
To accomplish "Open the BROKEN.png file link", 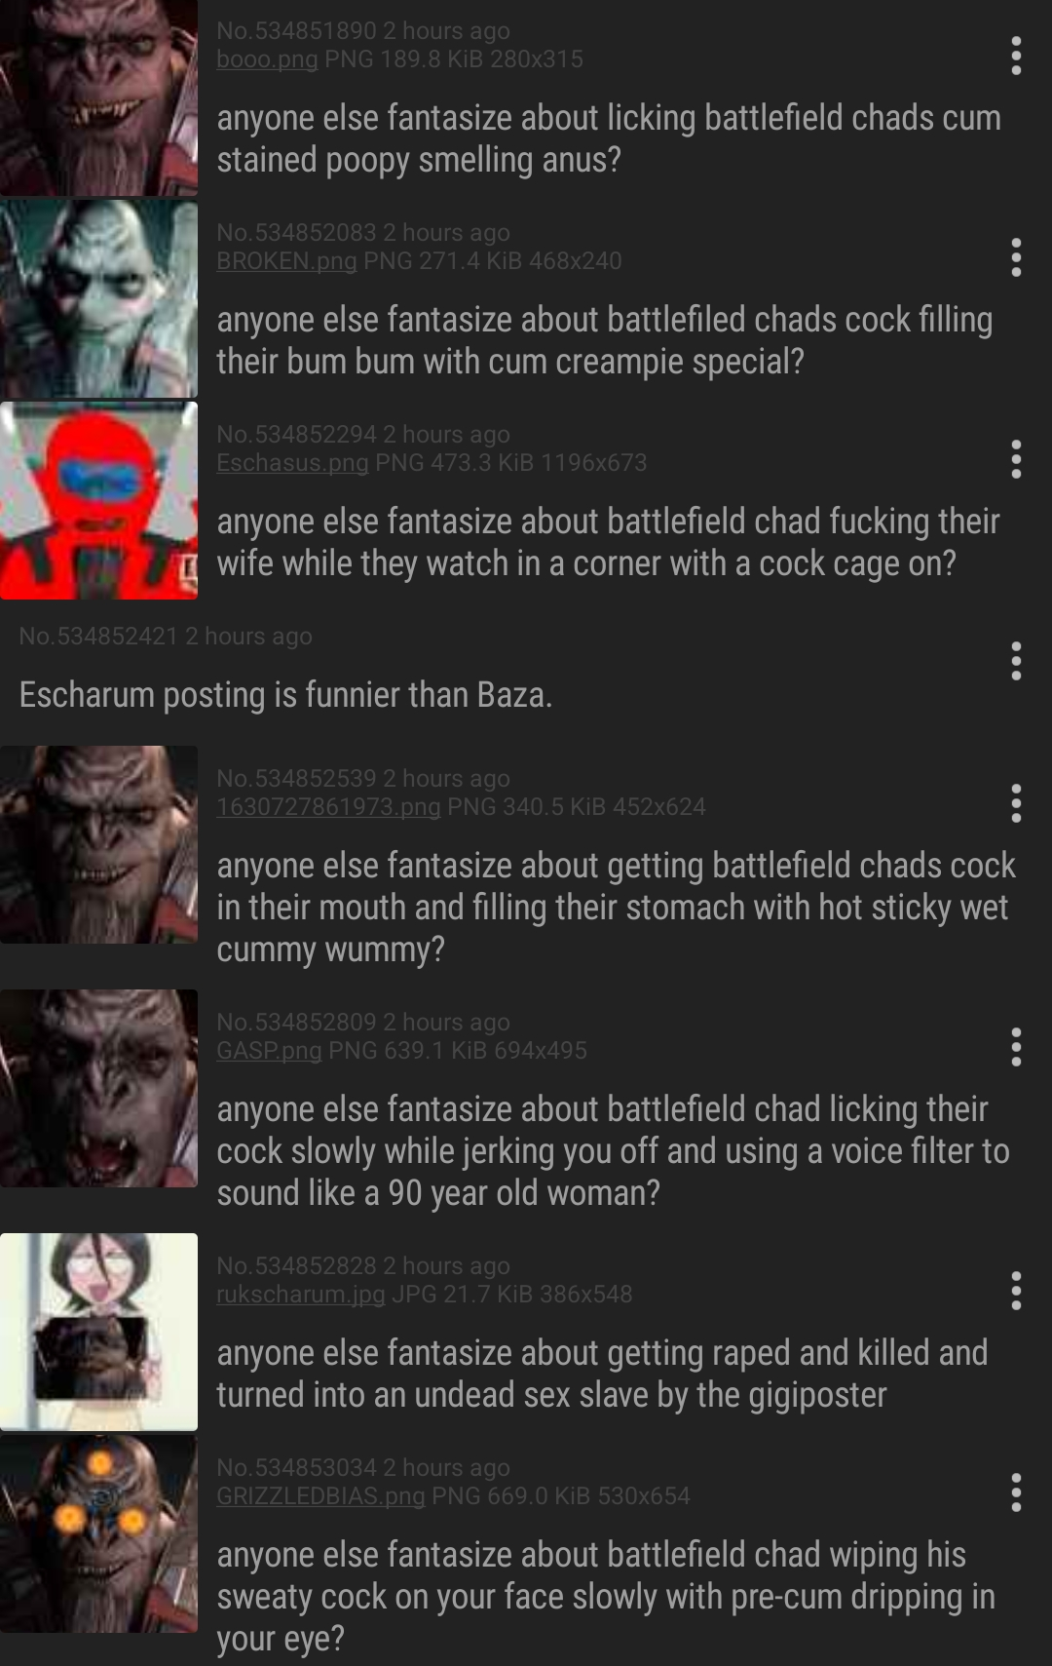I will click(x=286, y=261).
